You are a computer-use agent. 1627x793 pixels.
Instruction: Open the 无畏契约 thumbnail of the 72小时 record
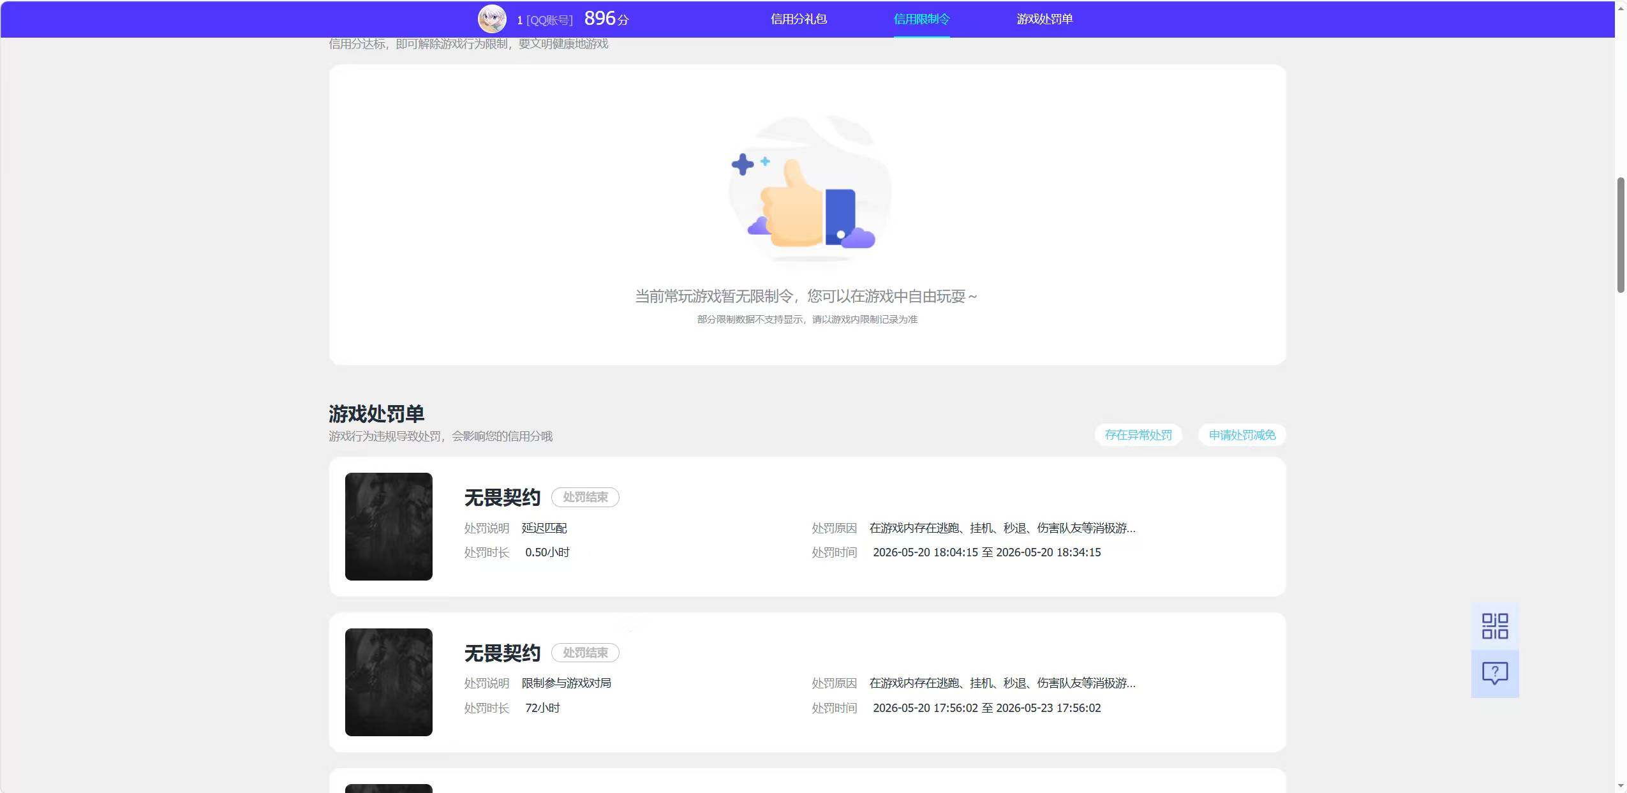tap(389, 682)
